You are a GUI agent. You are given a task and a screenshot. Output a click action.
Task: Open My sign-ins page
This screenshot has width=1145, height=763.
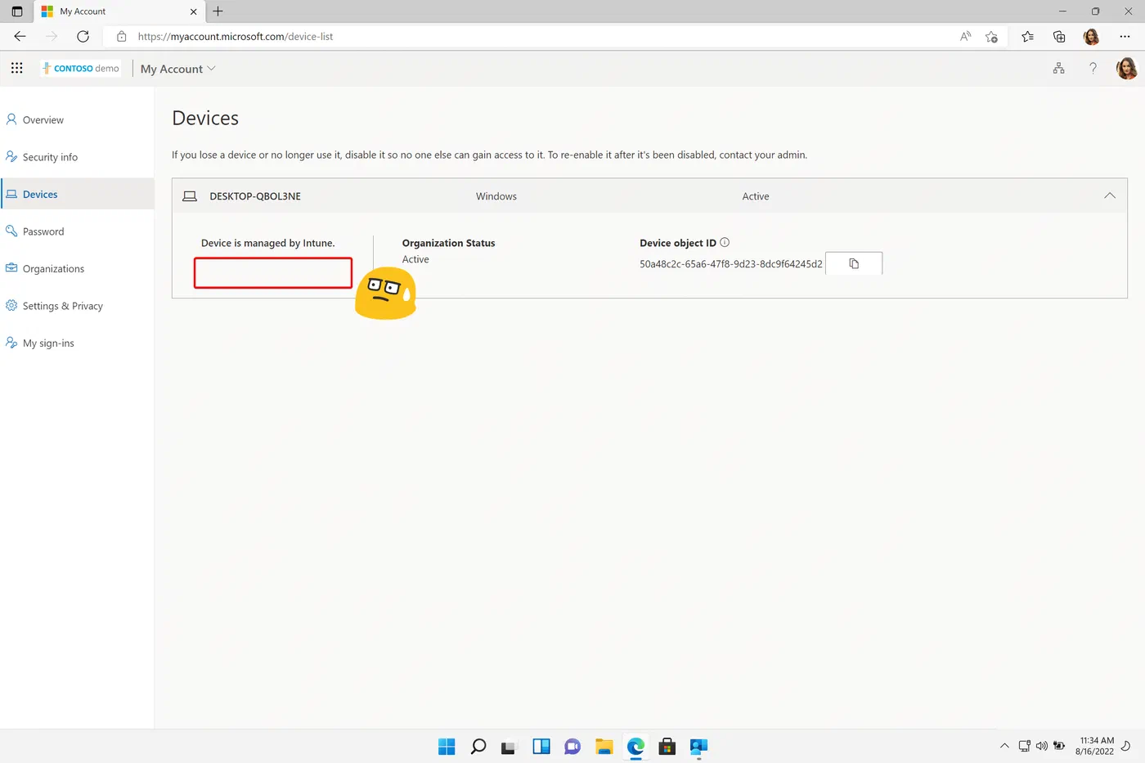tap(77, 343)
